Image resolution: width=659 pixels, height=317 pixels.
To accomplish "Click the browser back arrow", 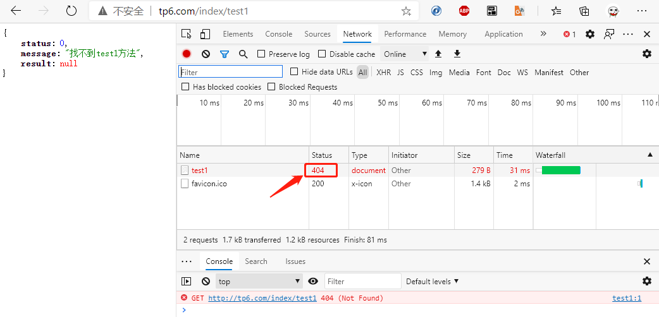I will point(16,11).
